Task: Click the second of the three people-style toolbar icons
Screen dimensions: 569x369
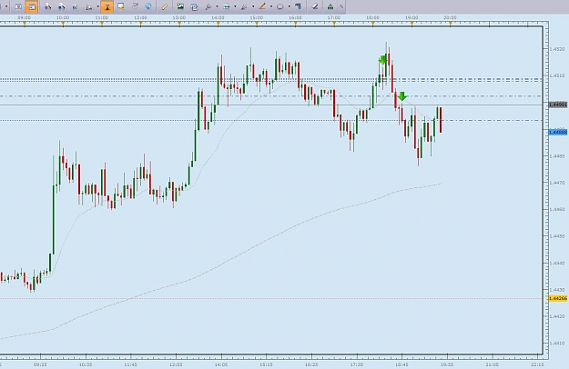Action: 61,7
